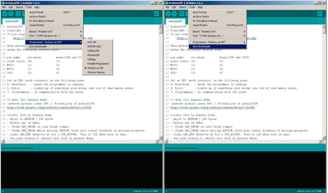Click "Arduino Uno on COM5" footer in right window
This screenshot has height=193, width=328.
click(x=309, y=191)
